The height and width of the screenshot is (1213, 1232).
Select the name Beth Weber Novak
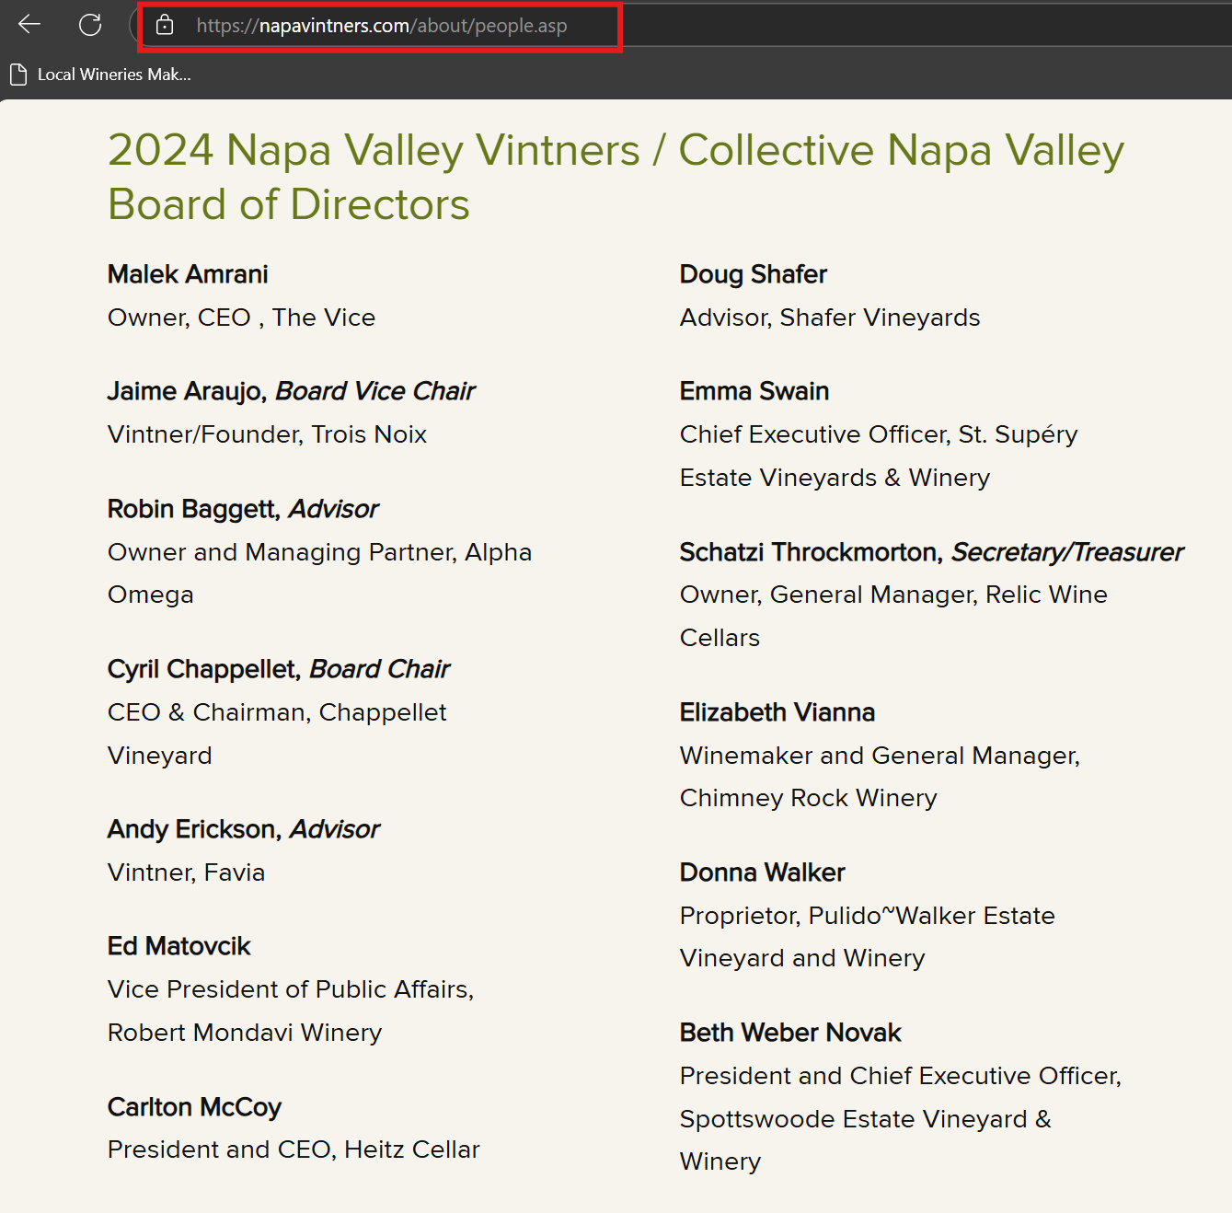[790, 1033]
